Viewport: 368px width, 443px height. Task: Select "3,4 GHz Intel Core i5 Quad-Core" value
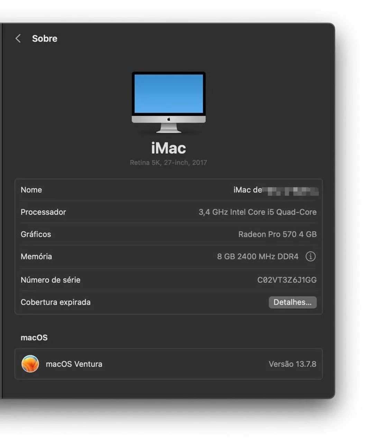point(258,212)
